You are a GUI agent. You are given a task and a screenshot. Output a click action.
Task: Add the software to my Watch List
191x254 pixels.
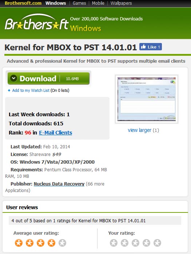[x=31, y=90]
